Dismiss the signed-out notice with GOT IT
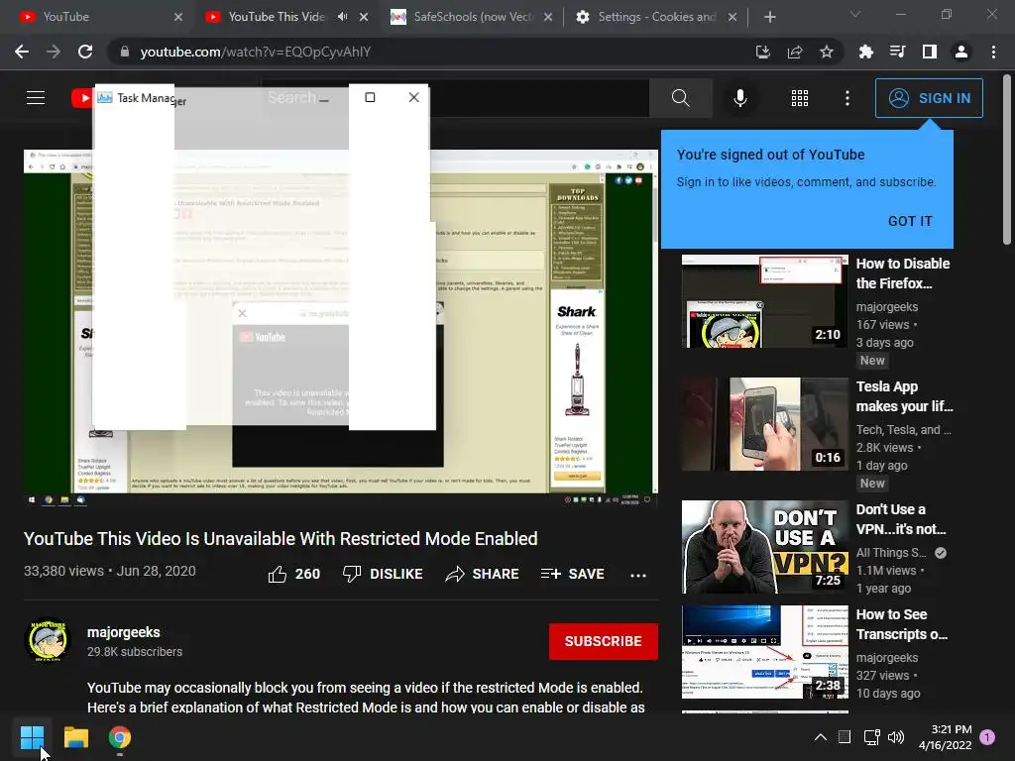This screenshot has height=761, width=1015. tap(910, 221)
